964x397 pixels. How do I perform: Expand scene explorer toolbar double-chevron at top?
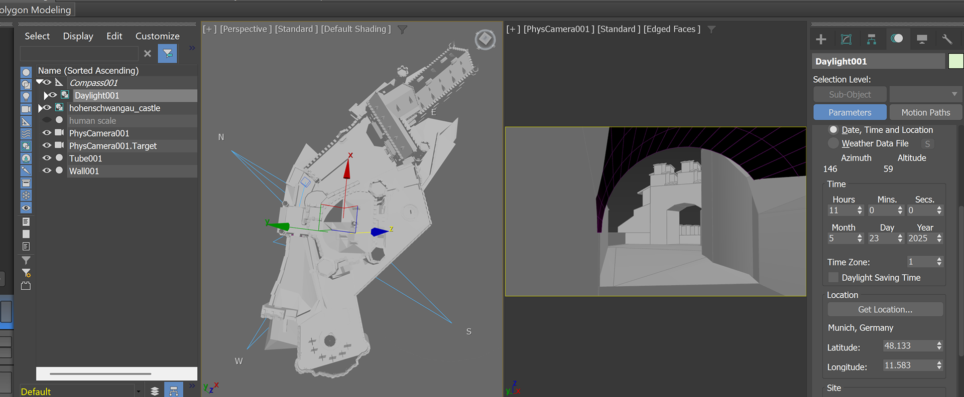(192, 48)
